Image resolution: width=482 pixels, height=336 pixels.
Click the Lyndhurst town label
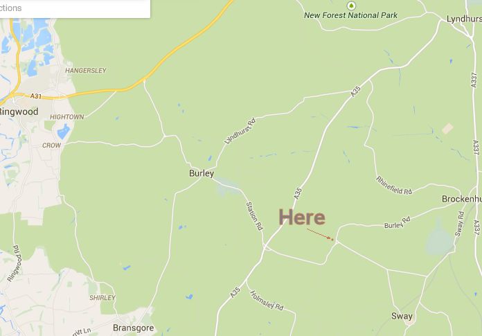coord(464,19)
